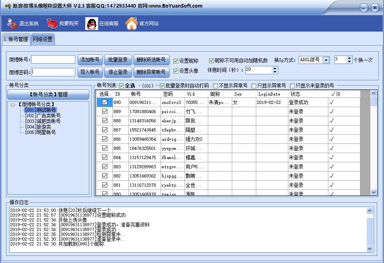
Task: Click the house icon for official website
Action: click(x=132, y=24)
